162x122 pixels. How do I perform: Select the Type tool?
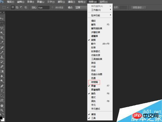(x=2, y=91)
